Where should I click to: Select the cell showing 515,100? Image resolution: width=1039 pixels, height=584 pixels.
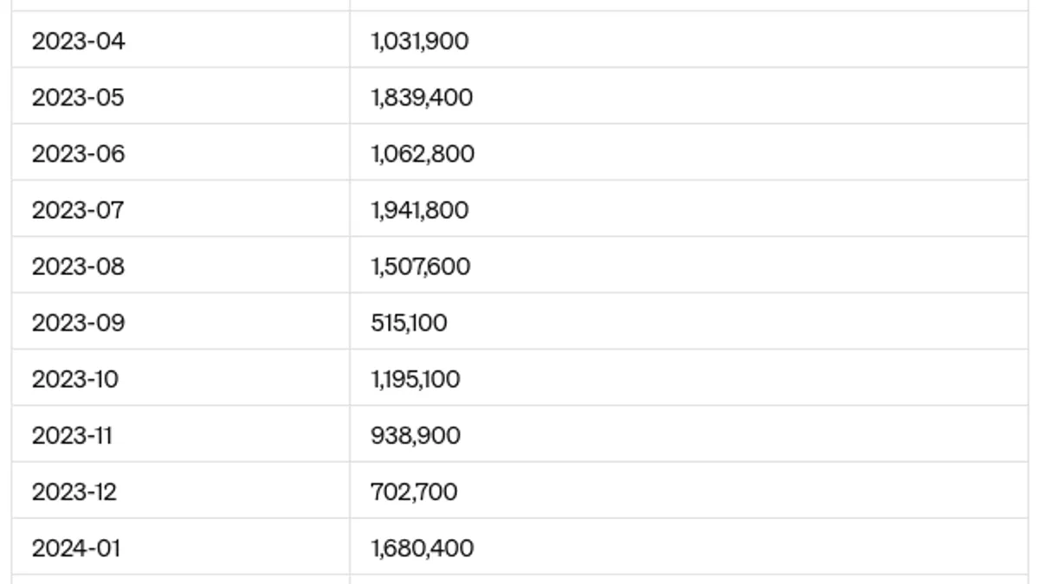pos(409,323)
